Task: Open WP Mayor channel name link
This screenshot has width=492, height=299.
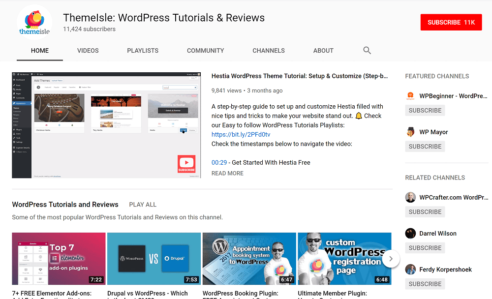Action: pos(433,132)
